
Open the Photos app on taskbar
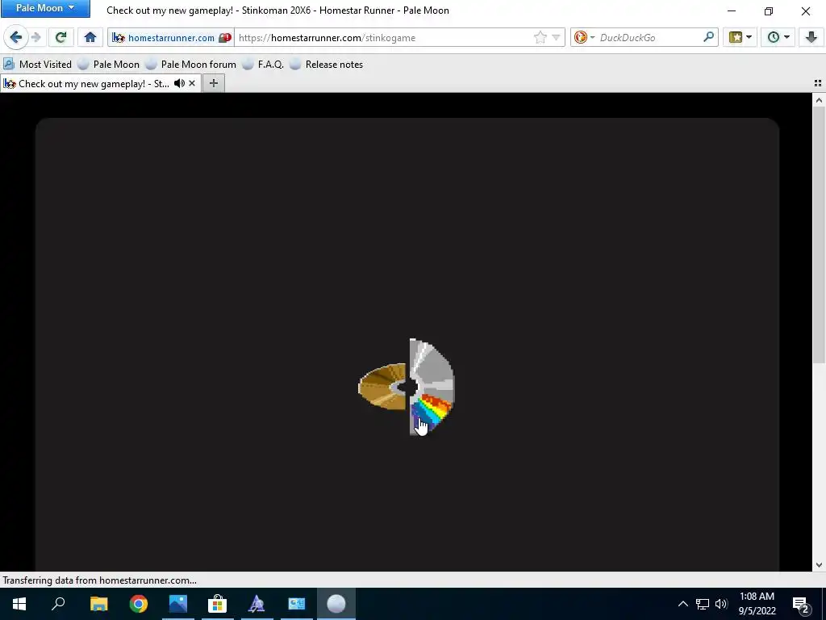[178, 604]
